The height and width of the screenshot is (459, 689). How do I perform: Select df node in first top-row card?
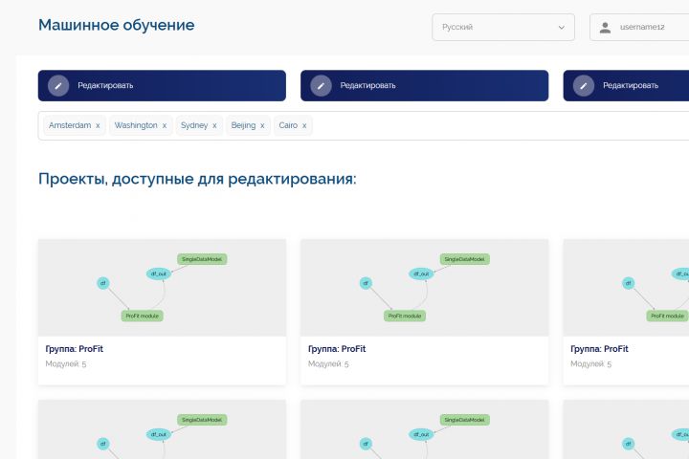[x=102, y=283]
